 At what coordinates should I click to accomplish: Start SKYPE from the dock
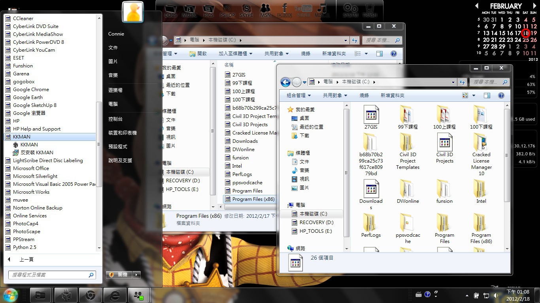[246, 10]
